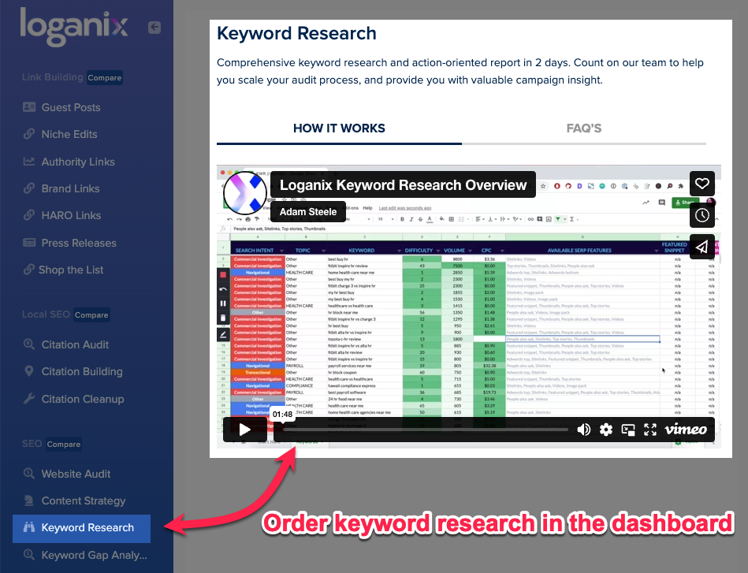Viewport: 748px width, 573px height.
Task: Navigate to Content Strategy
Action: (84, 500)
